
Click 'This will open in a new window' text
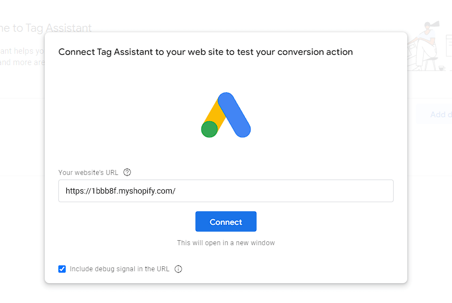pyautogui.click(x=225, y=243)
